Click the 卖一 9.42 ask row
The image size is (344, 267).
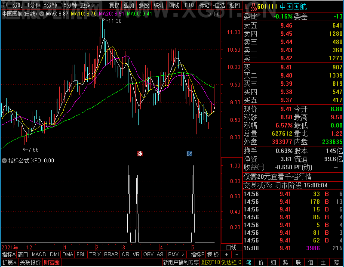coord(293,58)
